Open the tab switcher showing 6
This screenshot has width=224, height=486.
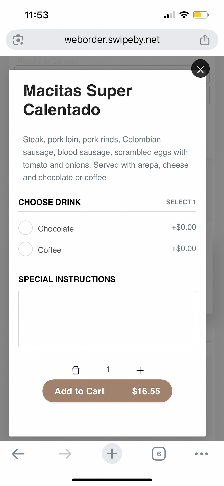point(159,454)
